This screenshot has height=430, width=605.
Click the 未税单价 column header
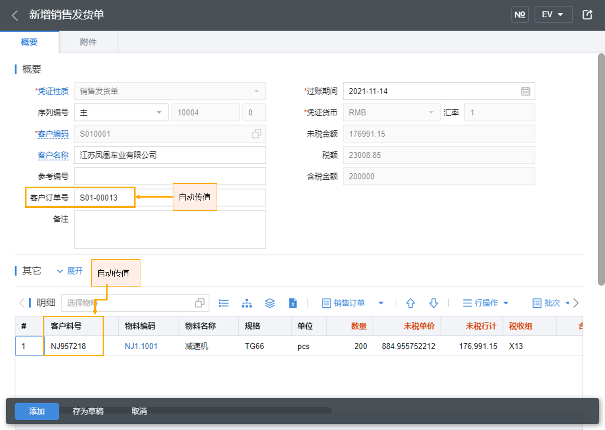(407, 326)
